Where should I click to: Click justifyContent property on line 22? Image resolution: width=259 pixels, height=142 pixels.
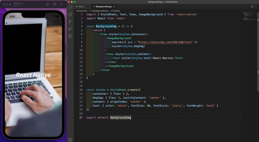click(135, 98)
